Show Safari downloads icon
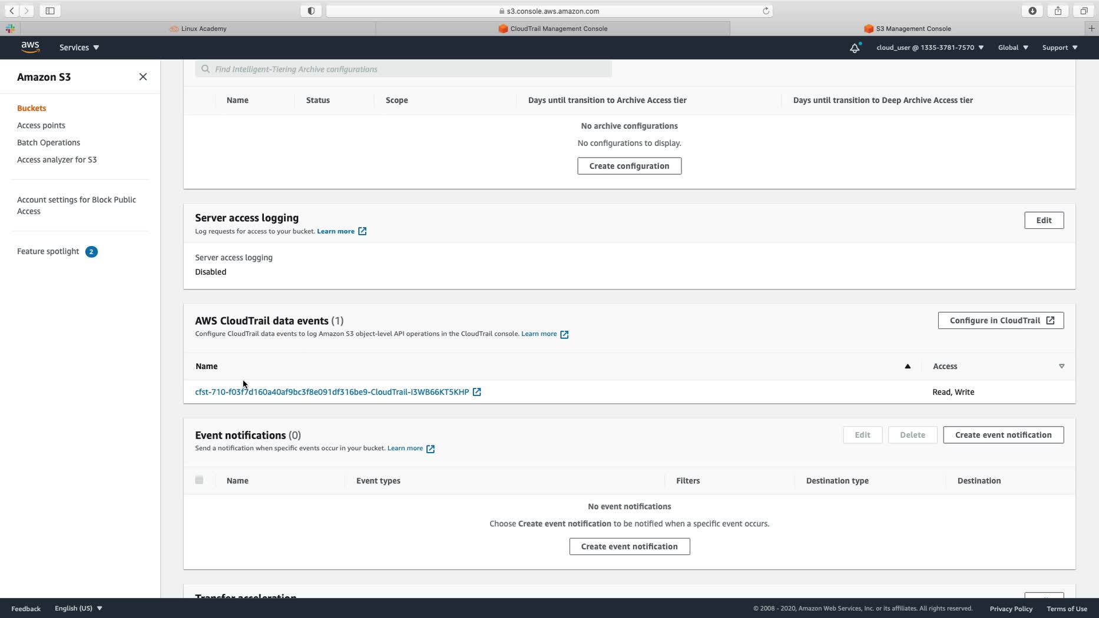This screenshot has height=618, width=1099. pos(1032,11)
